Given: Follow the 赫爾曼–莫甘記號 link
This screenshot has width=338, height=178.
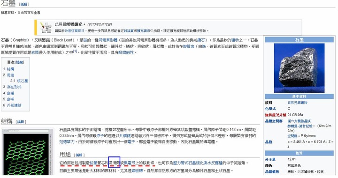Looking at the screenshot, I should [300, 126].
